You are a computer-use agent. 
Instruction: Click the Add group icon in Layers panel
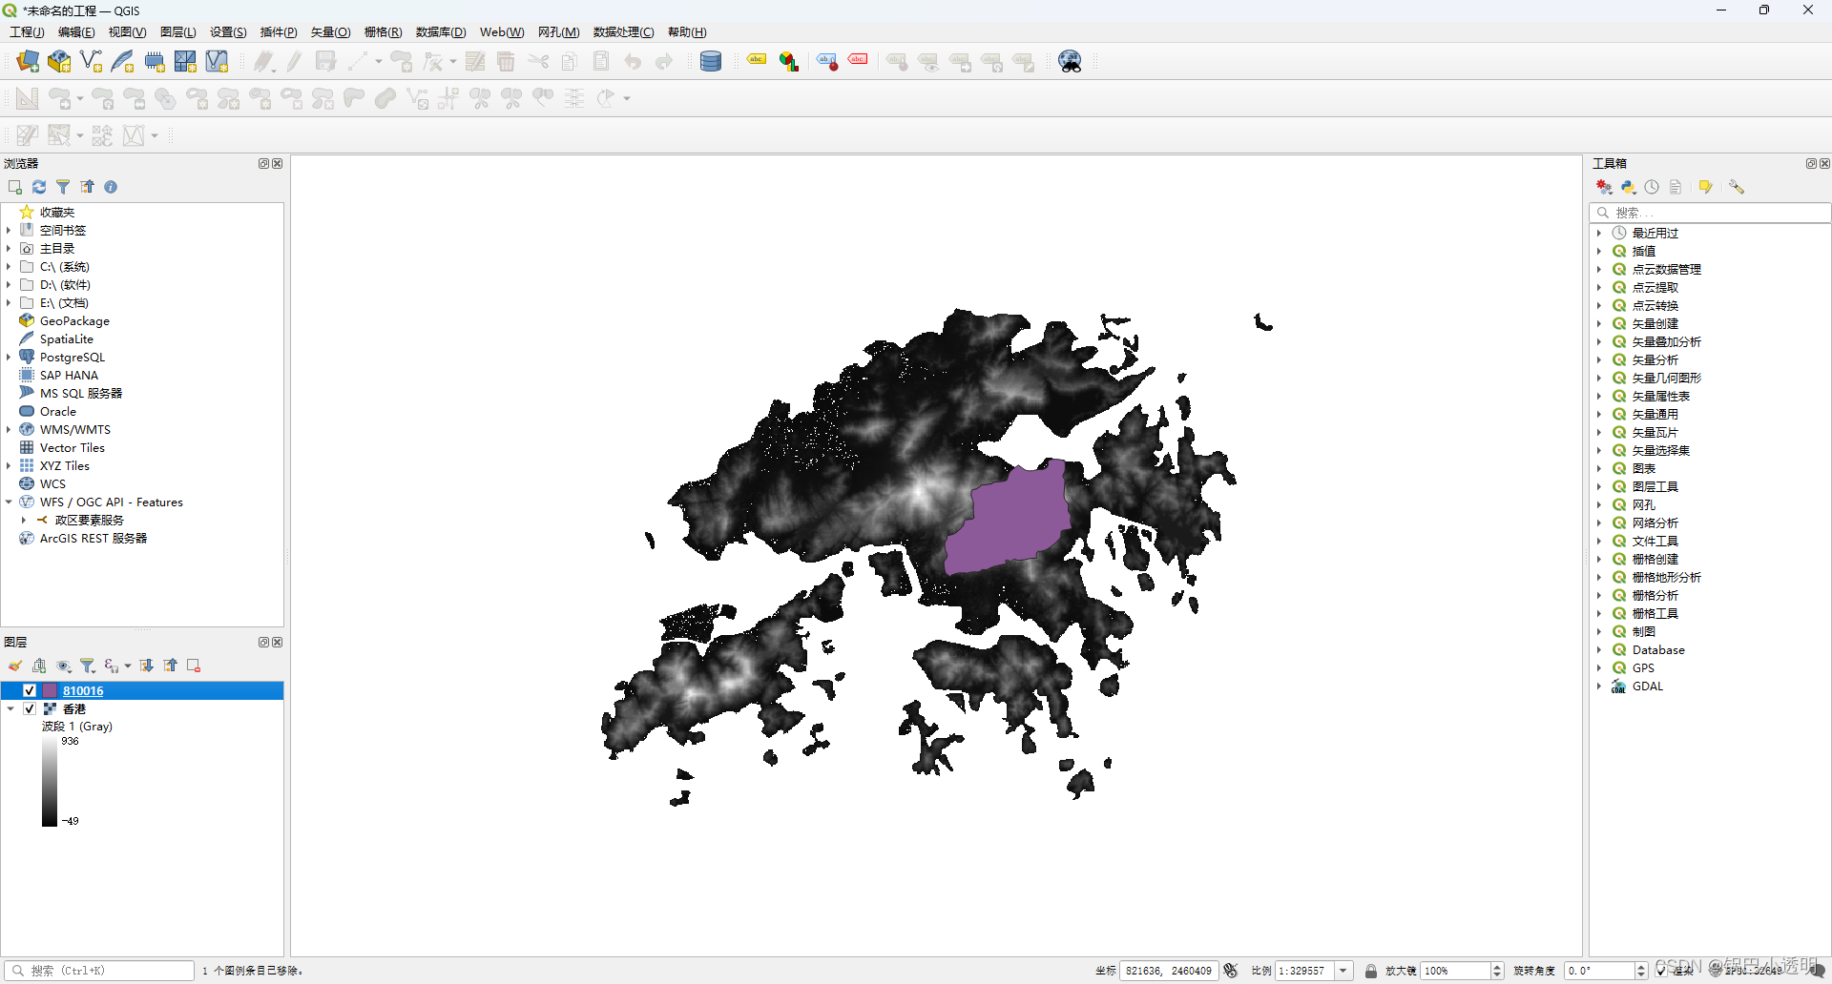(39, 666)
